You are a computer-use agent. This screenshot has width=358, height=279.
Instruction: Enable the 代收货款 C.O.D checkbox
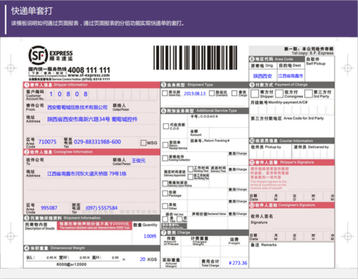pyautogui.click(x=166, y=126)
